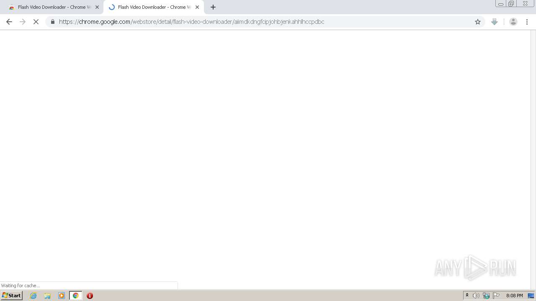
Task: Open Windows Explorer folder icon in taskbar
Action: coord(47,296)
